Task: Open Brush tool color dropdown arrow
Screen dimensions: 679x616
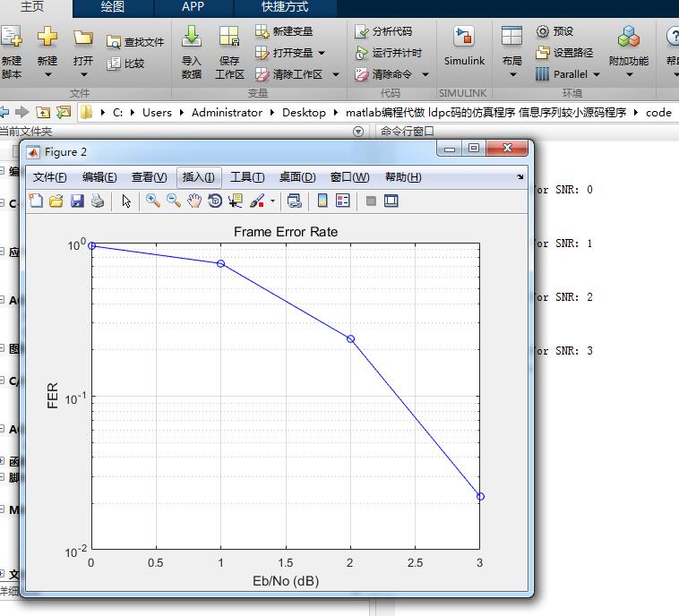Action: [x=272, y=201]
